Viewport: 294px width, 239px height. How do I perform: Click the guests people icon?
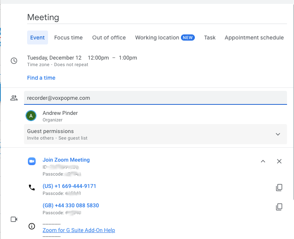pyautogui.click(x=14, y=98)
